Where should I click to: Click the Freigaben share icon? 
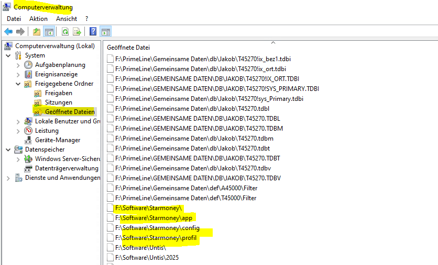pos(38,94)
